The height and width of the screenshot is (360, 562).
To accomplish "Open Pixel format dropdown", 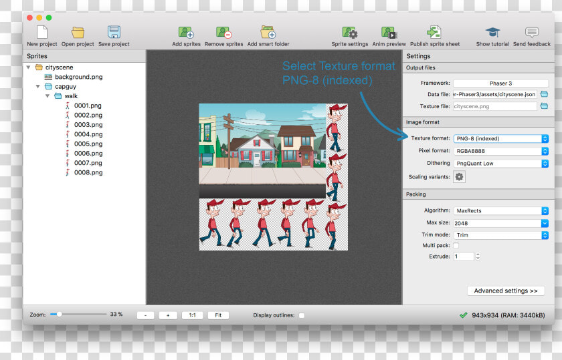I will [500, 151].
